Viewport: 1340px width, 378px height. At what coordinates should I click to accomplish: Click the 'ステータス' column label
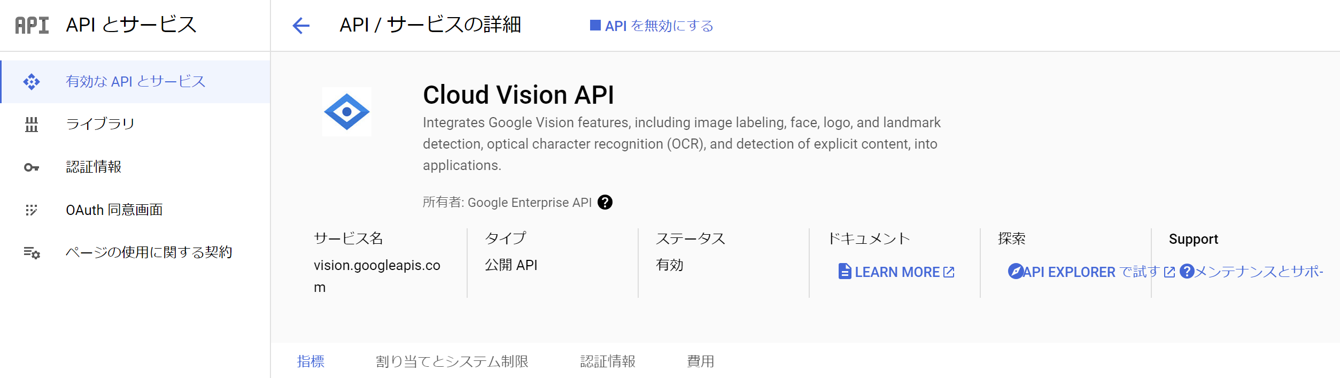[x=691, y=238]
